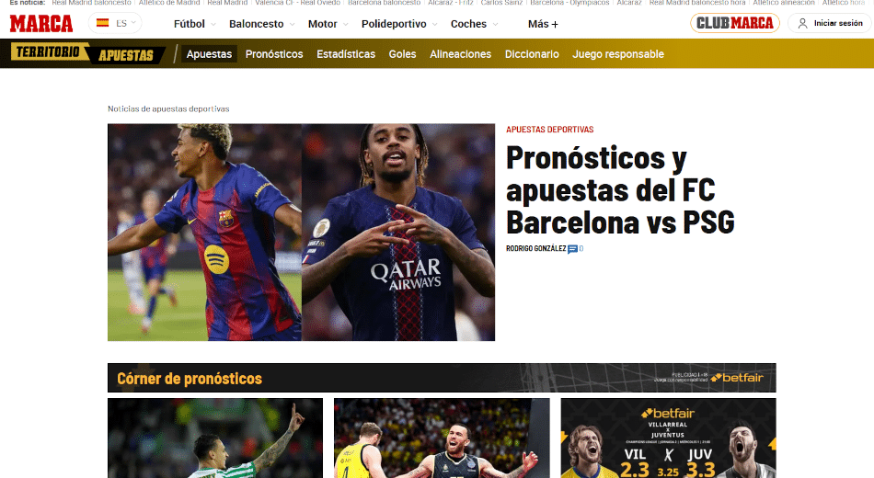Expand the Baloncesto dropdown
874x478 pixels.
coord(262,24)
